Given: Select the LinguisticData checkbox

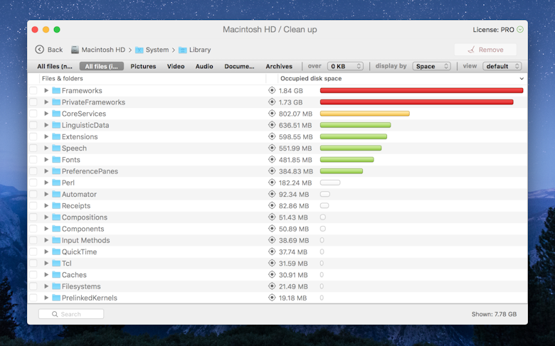Looking at the screenshot, I should (x=33, y=125).
